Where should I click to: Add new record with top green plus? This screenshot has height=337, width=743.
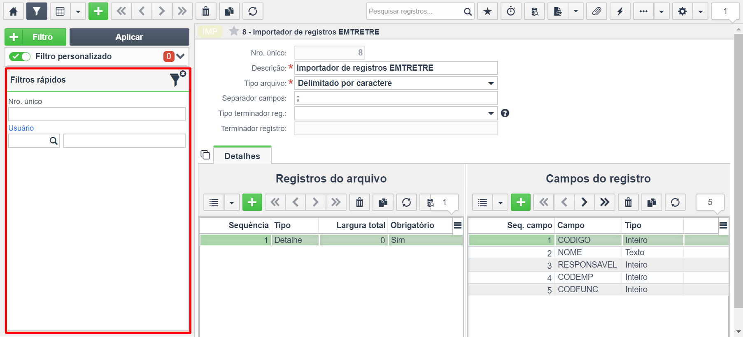click(98, 11)
